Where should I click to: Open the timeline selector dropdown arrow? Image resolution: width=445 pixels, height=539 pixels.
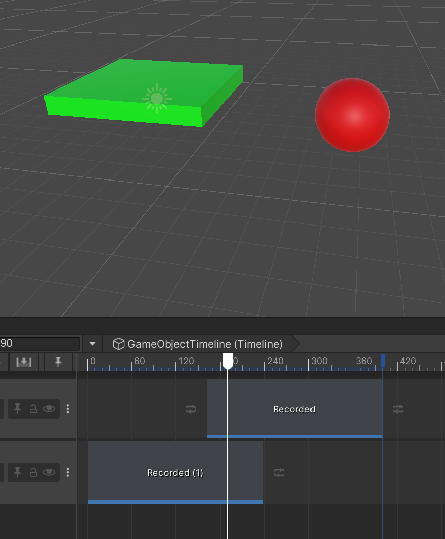point(92,344)
